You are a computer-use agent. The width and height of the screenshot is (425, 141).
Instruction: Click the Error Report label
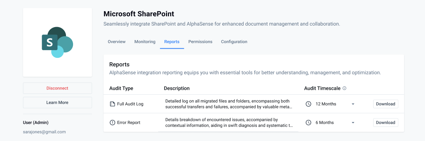129,123
